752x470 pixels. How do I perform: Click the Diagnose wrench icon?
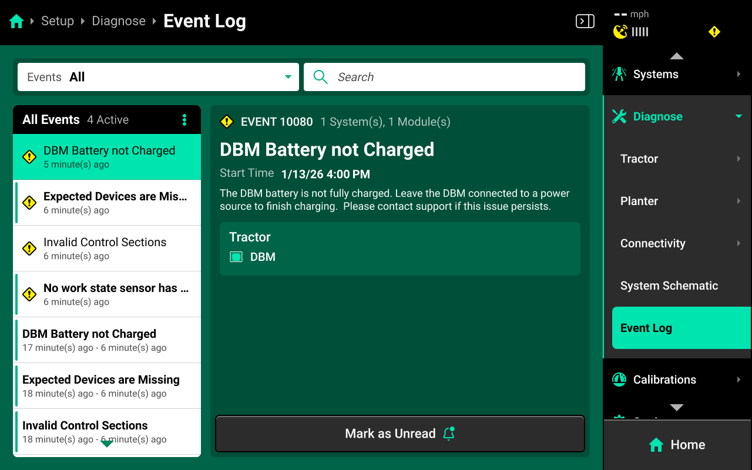pos(619,116)
